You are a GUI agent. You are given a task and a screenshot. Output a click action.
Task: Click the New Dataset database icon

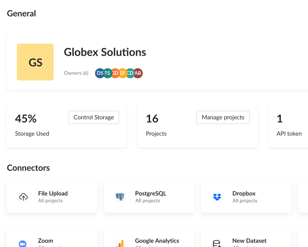click(x=217, y=243)
